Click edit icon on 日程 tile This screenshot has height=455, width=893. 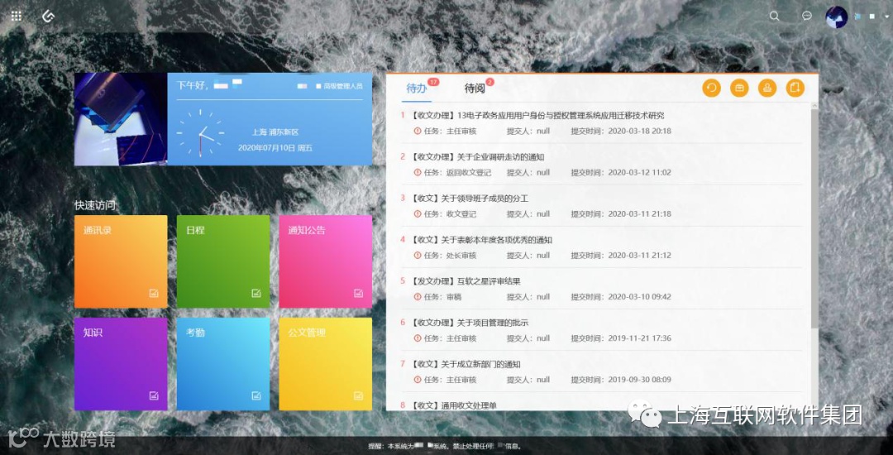256,294
